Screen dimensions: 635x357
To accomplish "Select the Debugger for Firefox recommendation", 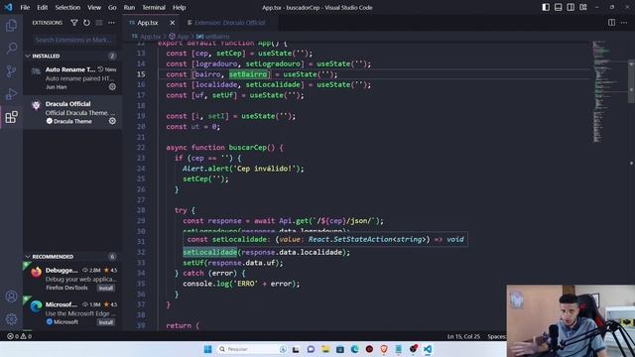I will pos(72,279).
